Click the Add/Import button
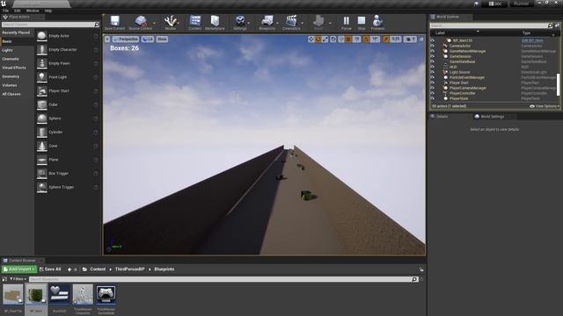 pos(19,269)
